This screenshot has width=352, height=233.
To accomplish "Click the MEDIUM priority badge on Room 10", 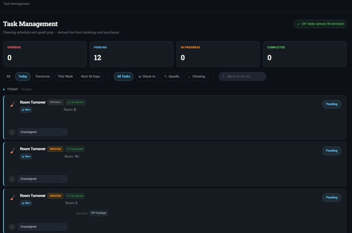I will [55, 149].
